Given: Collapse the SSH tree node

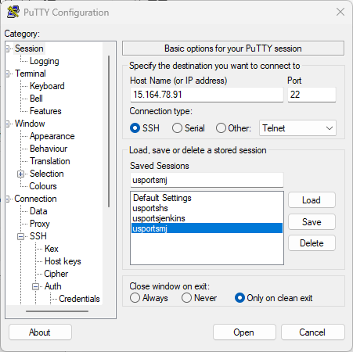Looking at the screenshot, I should pos(20,236).
